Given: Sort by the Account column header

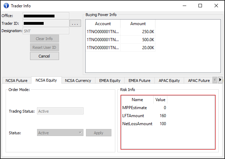Looking at the screenshot, I should pos(103,24).
